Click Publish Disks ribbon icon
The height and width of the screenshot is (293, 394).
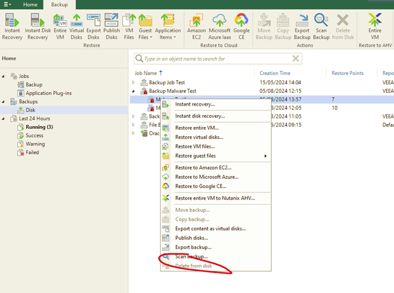[112, 26]
